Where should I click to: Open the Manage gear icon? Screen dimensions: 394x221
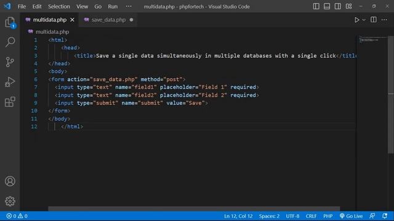click(x=10, y=201)
